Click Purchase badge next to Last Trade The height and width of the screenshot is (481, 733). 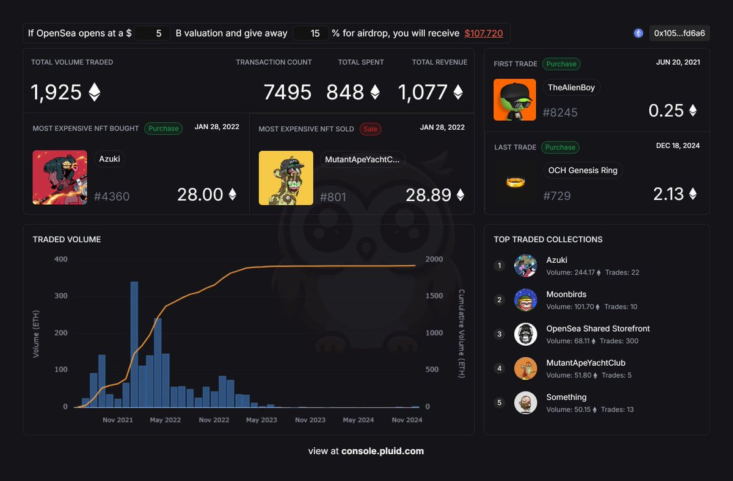[560, 147]
